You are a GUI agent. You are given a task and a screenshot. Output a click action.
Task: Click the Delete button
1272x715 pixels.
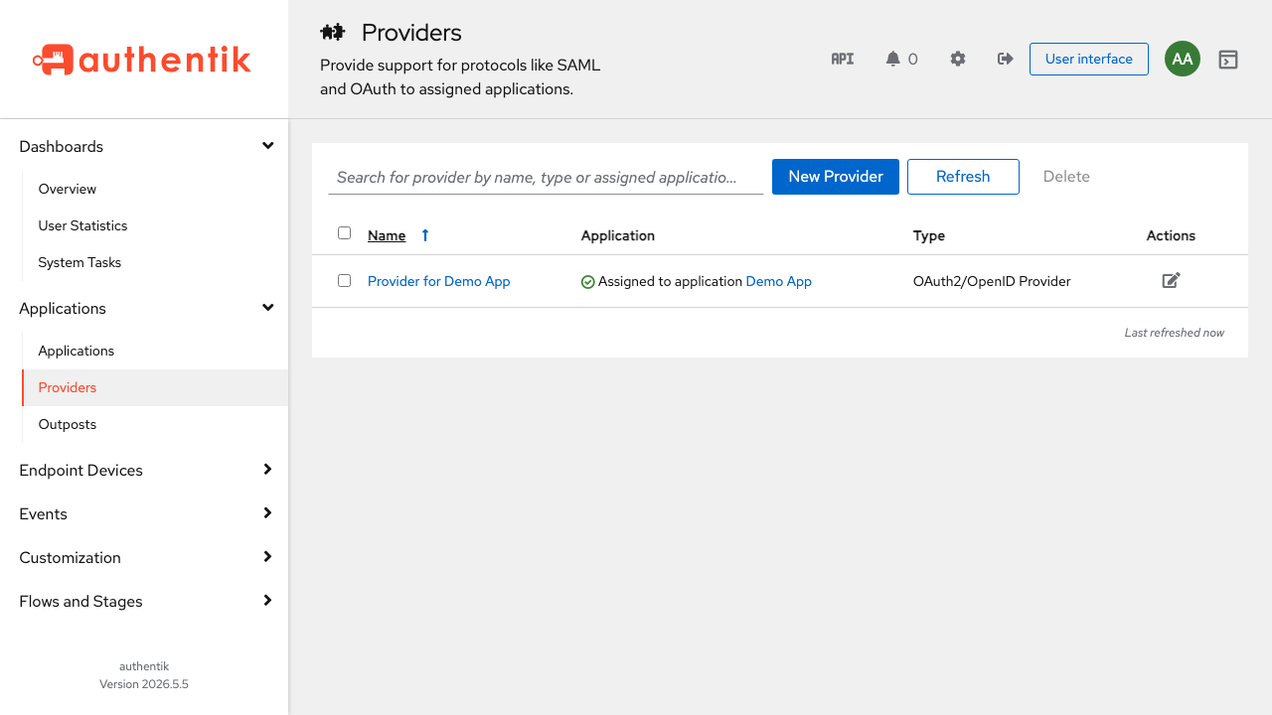click(x=1066, y=177)
